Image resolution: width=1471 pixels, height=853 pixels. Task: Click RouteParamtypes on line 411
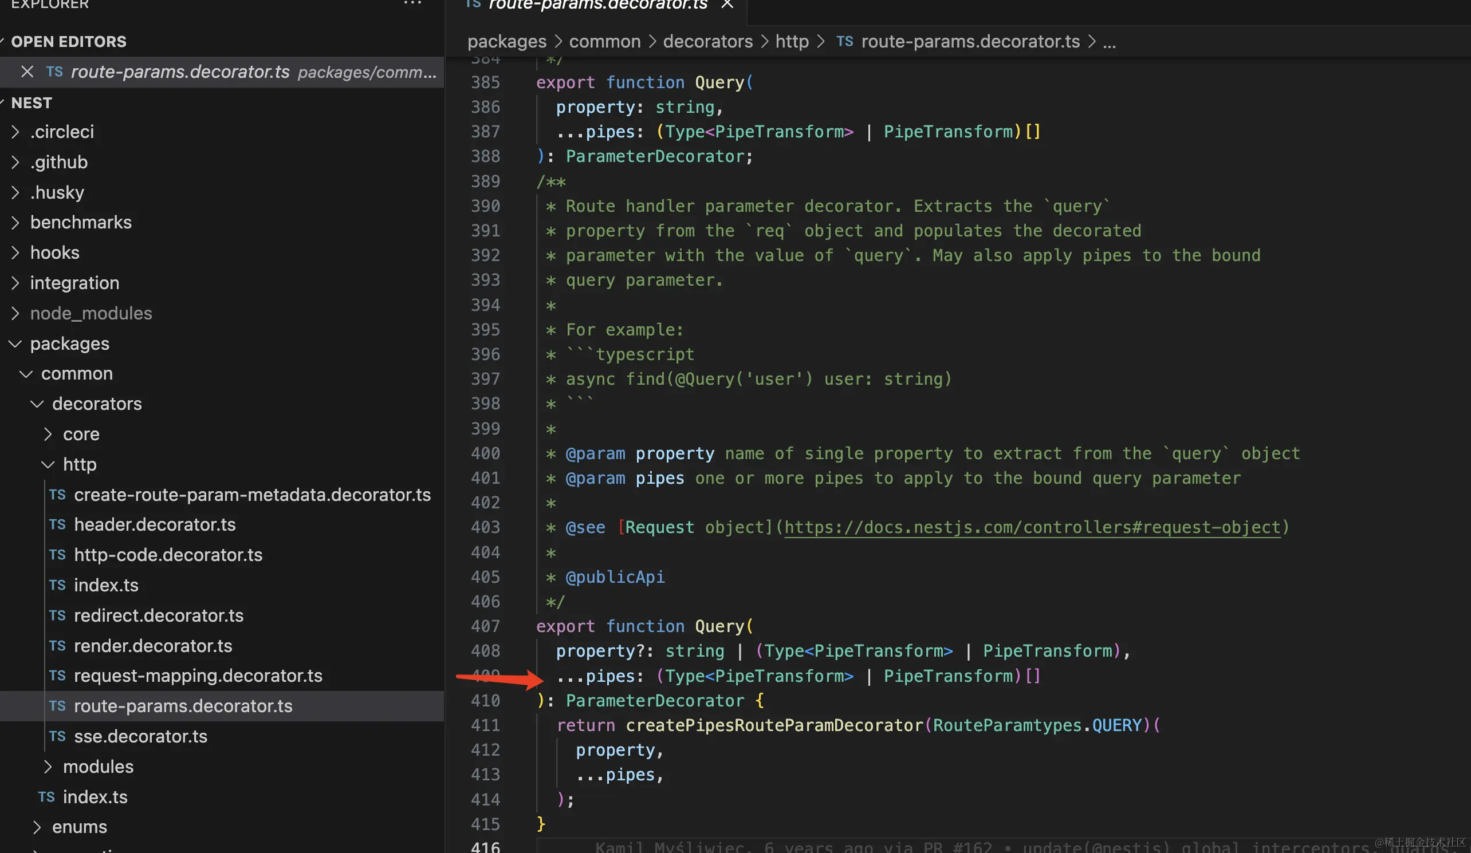(1007, 725)
